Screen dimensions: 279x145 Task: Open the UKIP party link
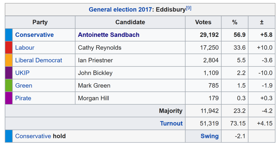coord(22,73)
